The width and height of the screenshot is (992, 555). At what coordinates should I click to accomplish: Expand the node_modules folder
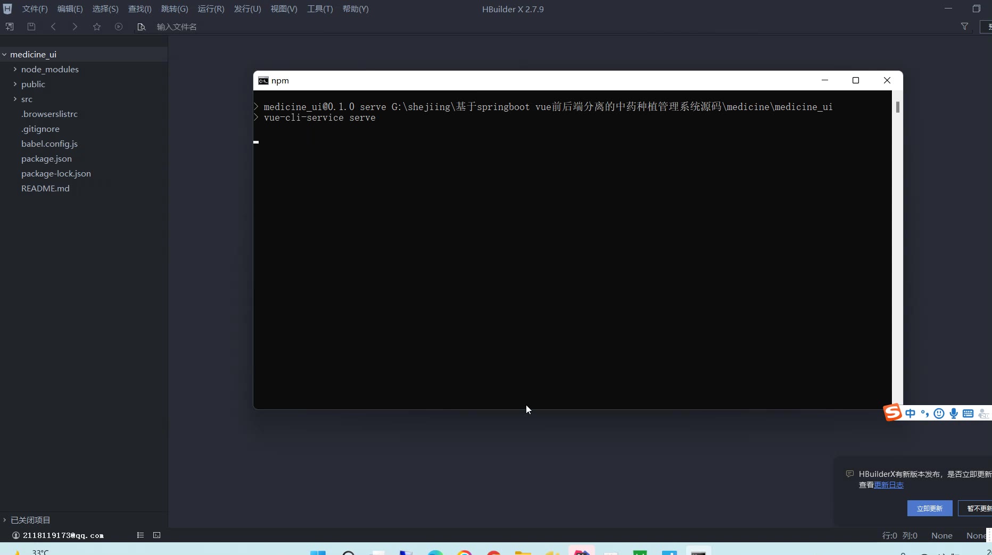[15, 69]
